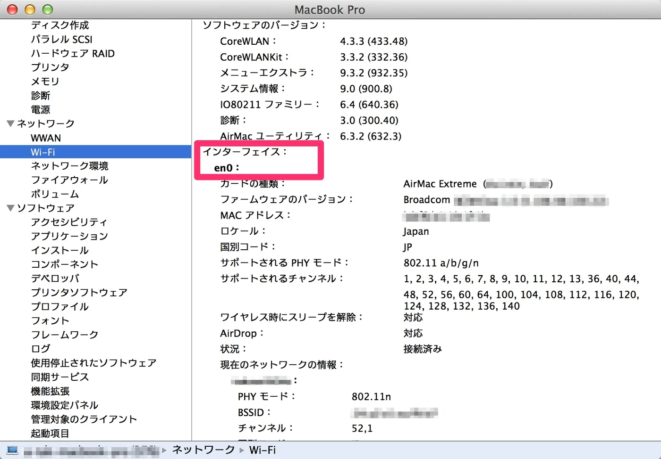Open フレームワーク entry
Viewport: 661px width, 459px height.
[65, 335]
